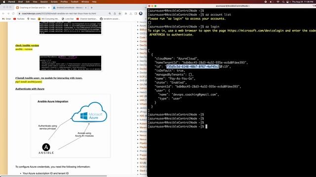Viewport: 316px width, 177px height.
Task: Click the share icon in address bar
Action: [x=115, y=13]
